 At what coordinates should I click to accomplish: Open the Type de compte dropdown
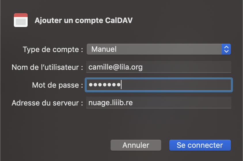[x=159, y=49]
